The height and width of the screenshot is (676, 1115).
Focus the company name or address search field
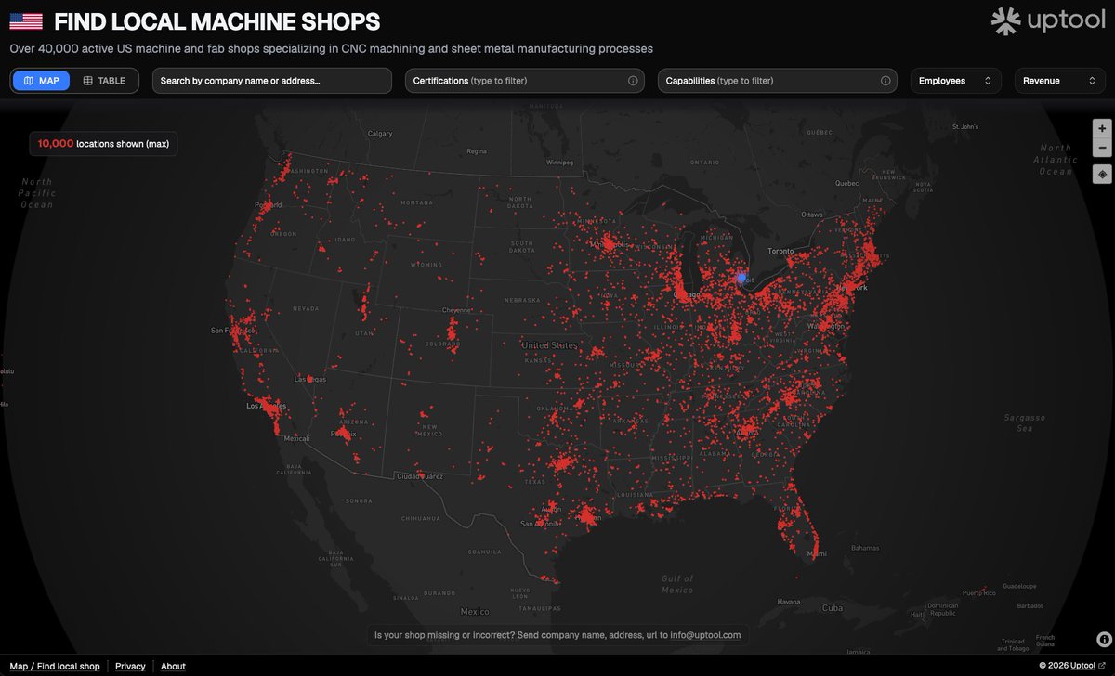click(272, 81)
